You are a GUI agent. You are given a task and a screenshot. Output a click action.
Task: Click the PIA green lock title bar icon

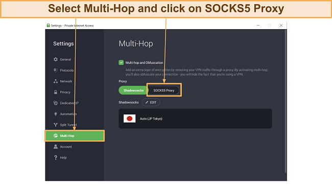click(x=49, y=26)
